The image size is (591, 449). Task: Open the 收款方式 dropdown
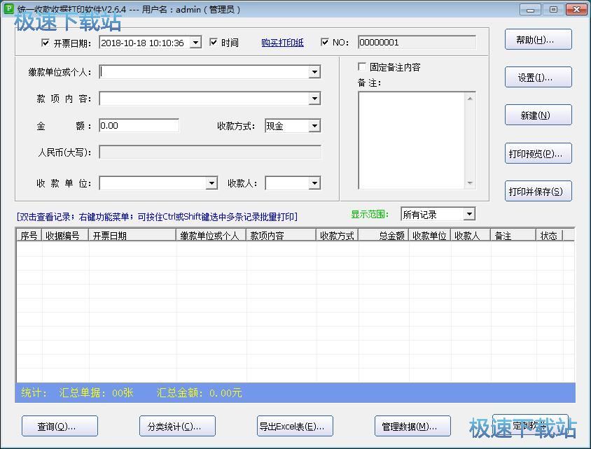click(x=314, y=126)
